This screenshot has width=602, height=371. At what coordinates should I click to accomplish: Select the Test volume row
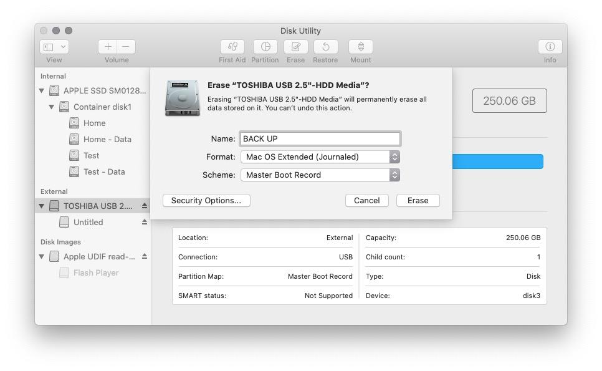(x=92, y=155)
